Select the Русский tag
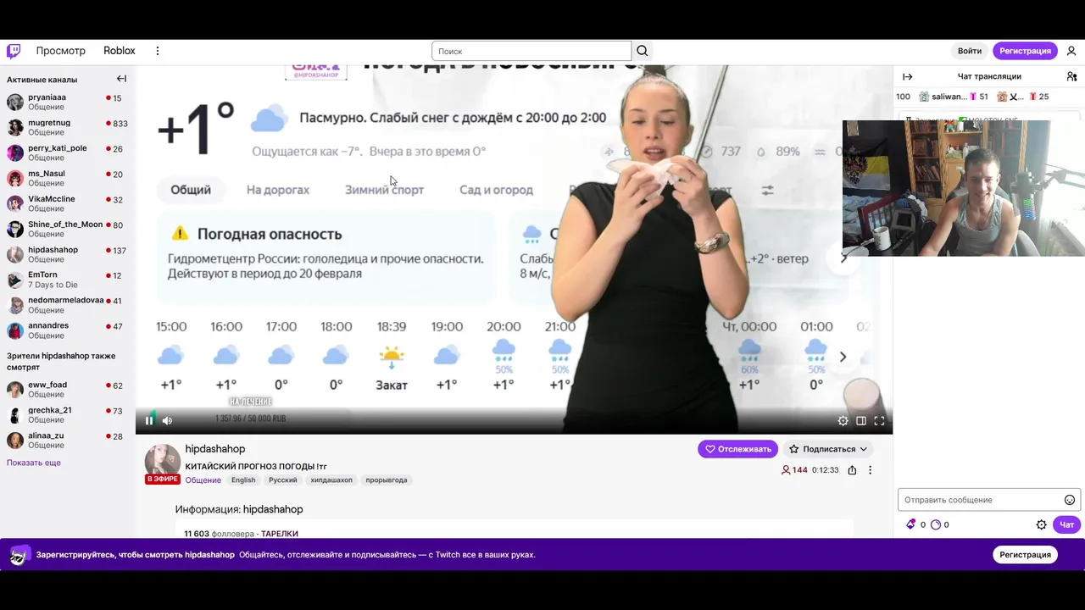1085x610 pixels. click(283, 480)
